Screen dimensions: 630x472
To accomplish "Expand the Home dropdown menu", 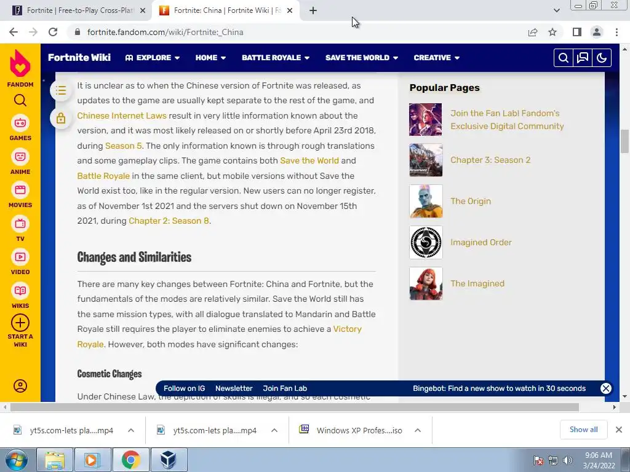I will coord(210,58).
